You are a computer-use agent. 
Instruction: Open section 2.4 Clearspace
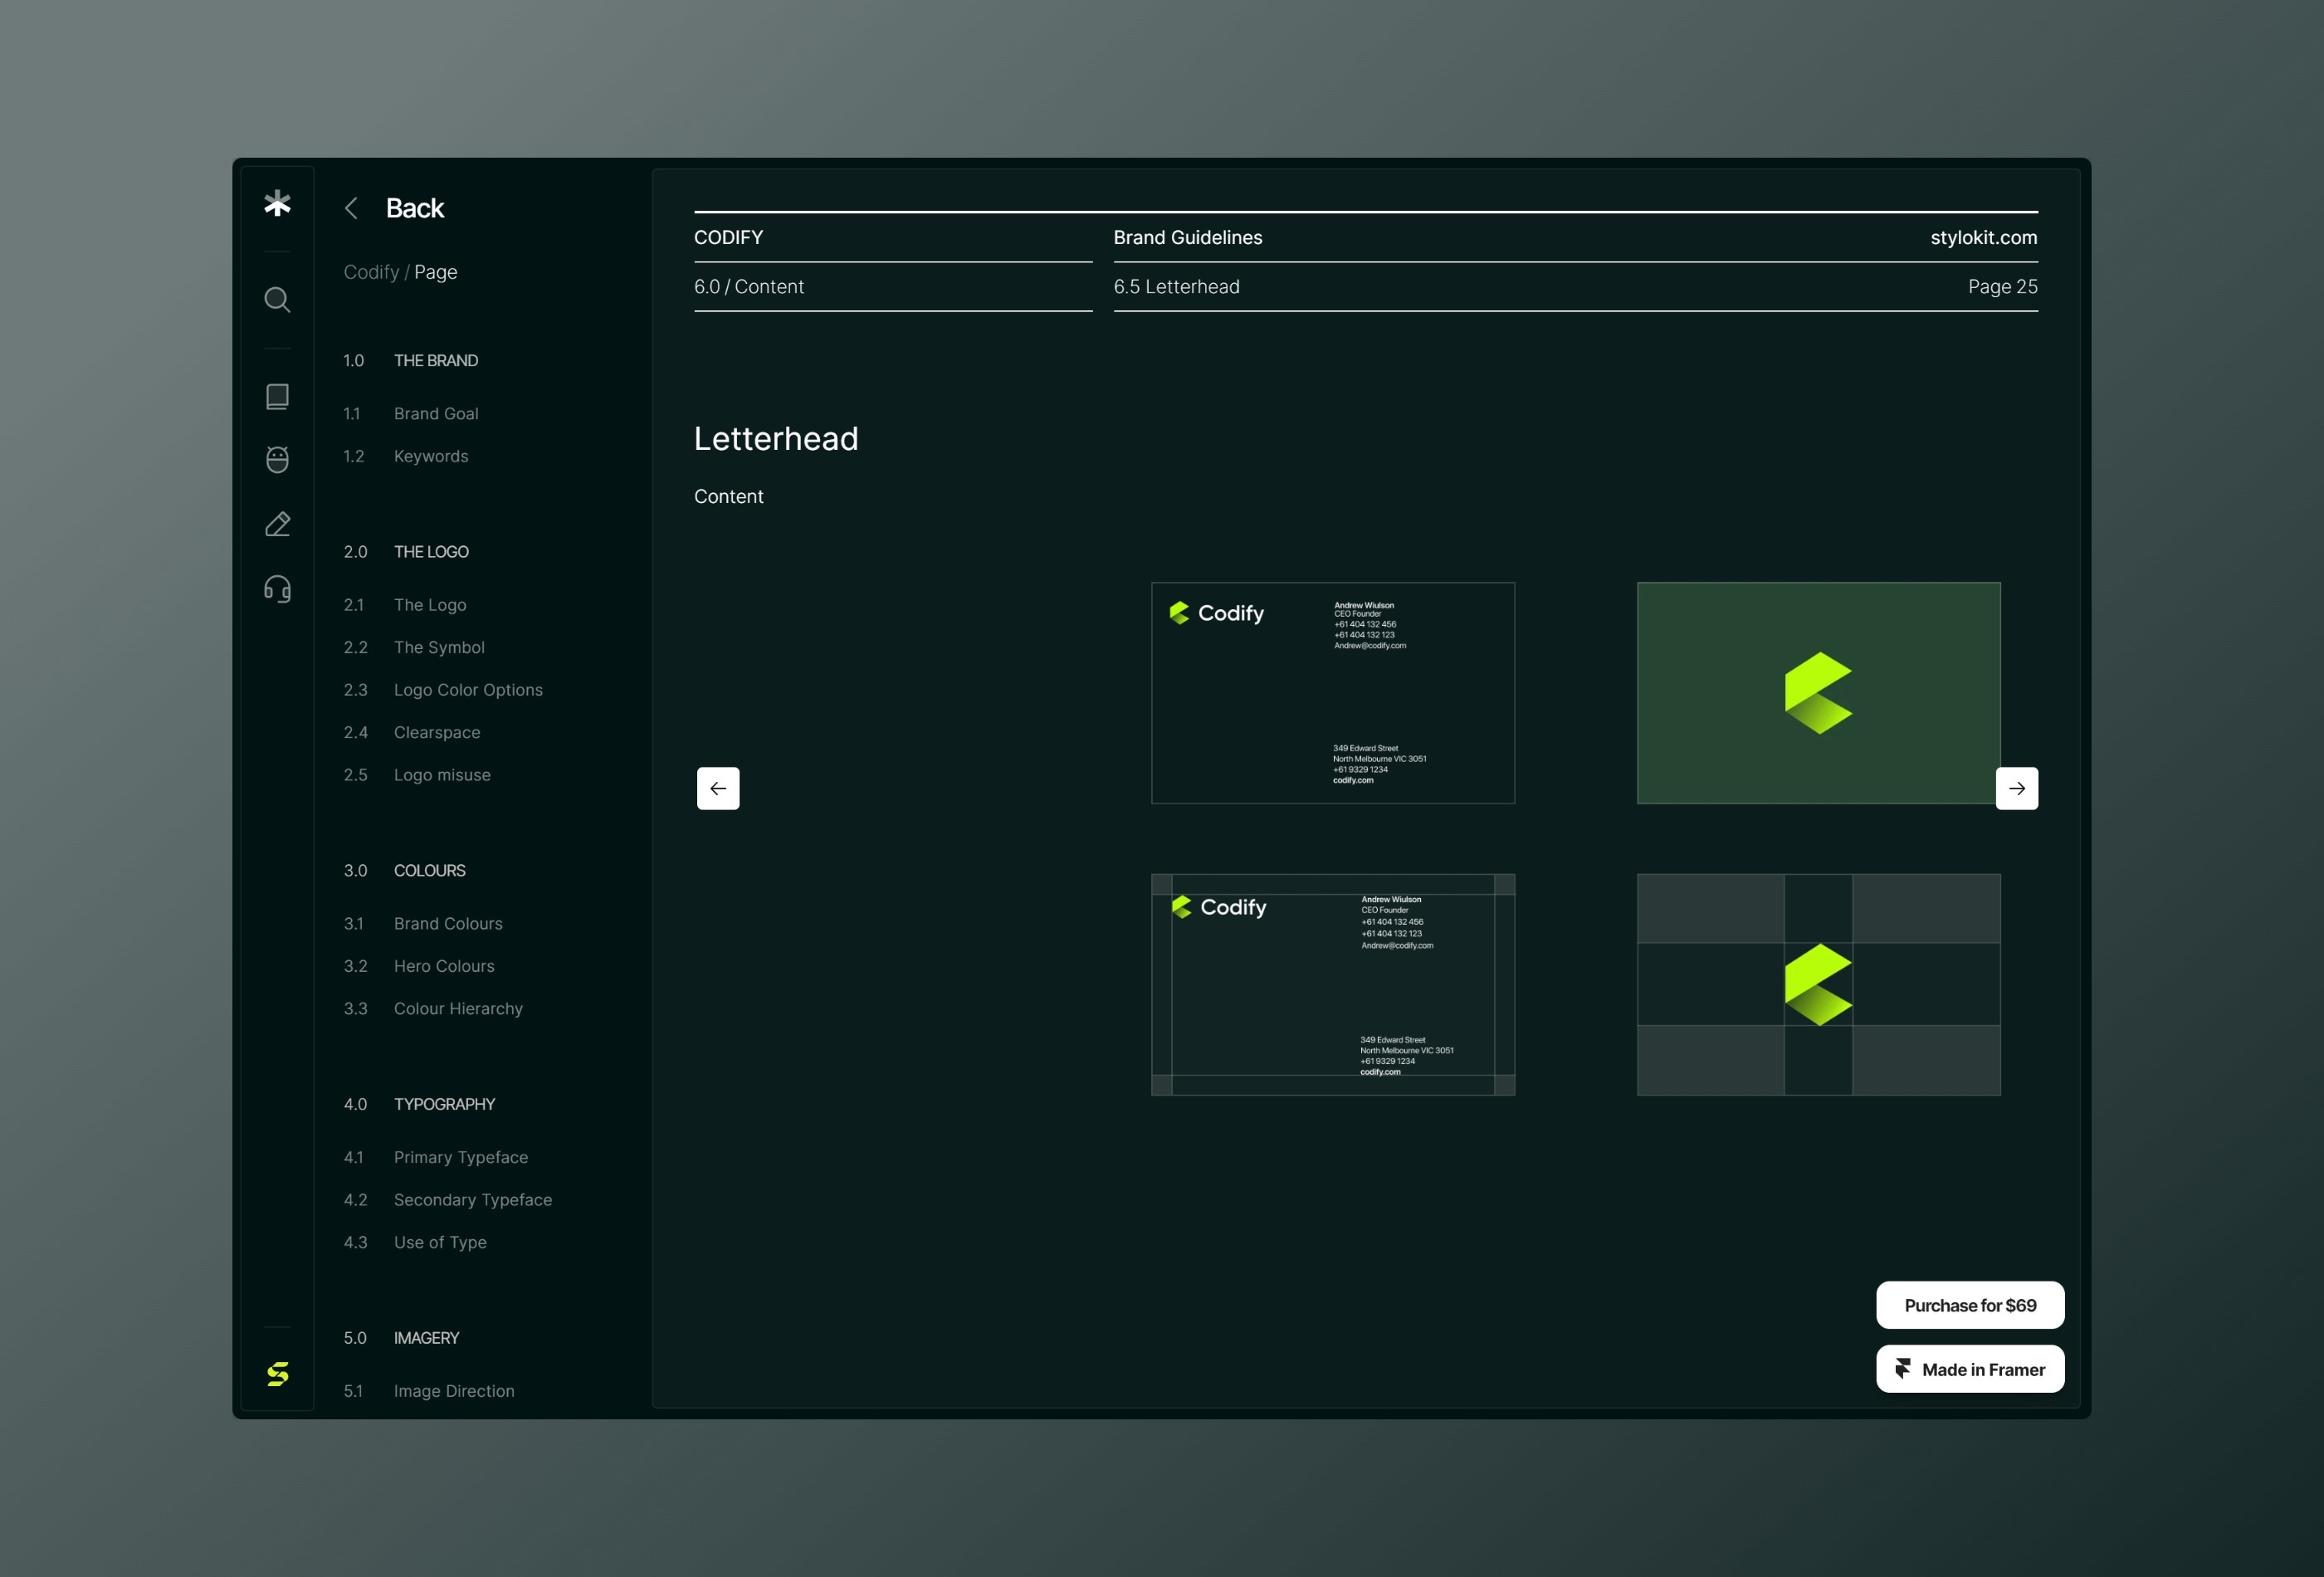[x=436, y=732]
